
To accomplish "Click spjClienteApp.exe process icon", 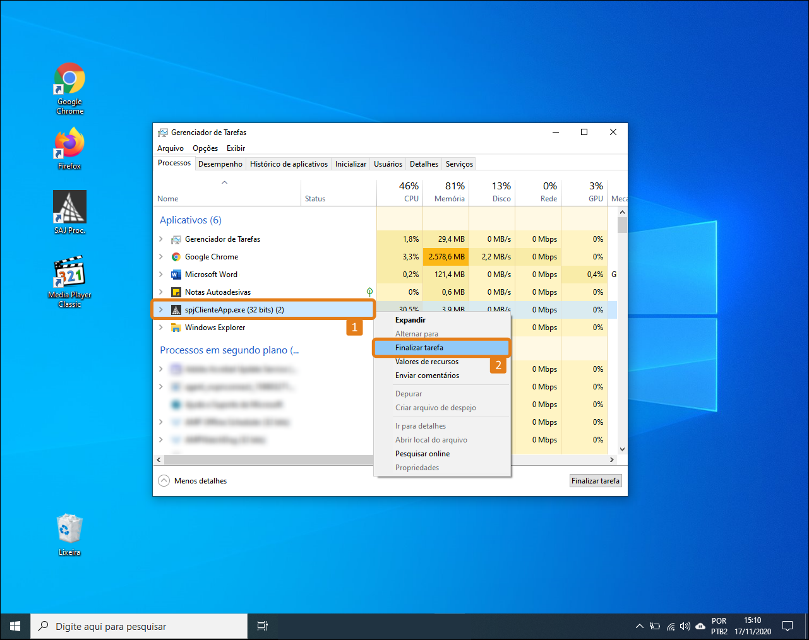I will point(176,310).
